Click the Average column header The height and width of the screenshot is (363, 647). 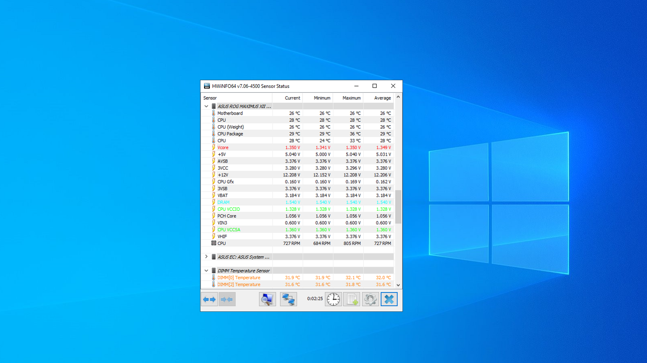[382, 98]
